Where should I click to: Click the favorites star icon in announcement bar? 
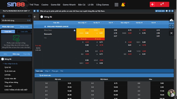[x=35, y=11]
